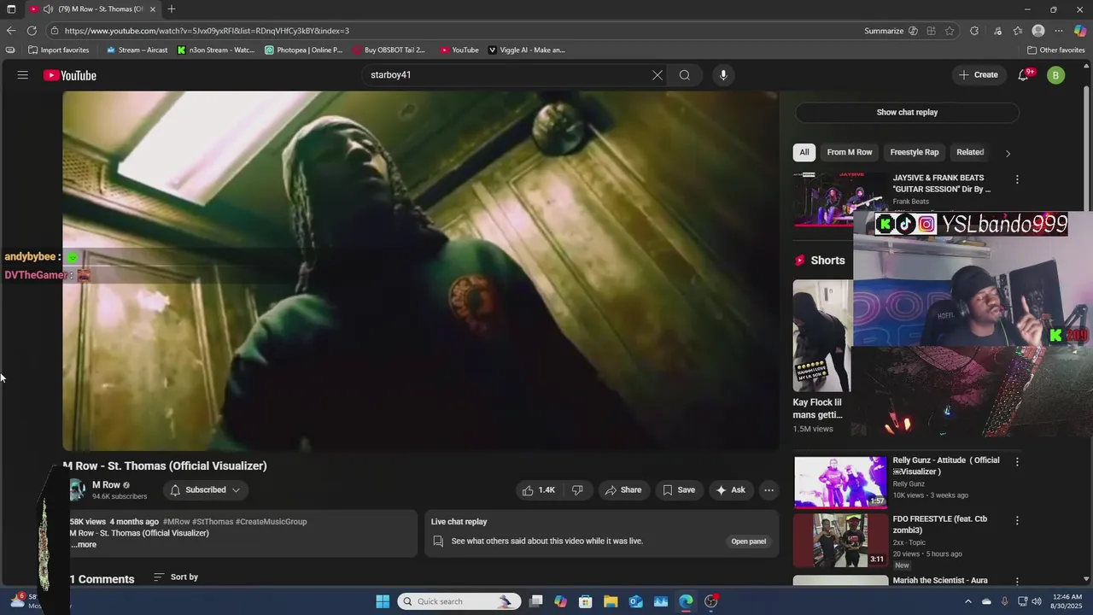Open options for FDO FREESTYLE video
The width and height of the screenshot is (1093, 615).
point(1017,521)
